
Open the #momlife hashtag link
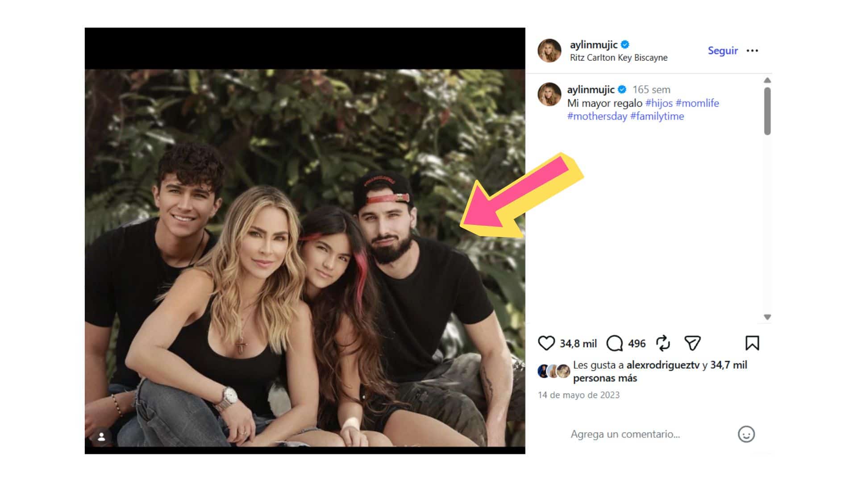697,103
